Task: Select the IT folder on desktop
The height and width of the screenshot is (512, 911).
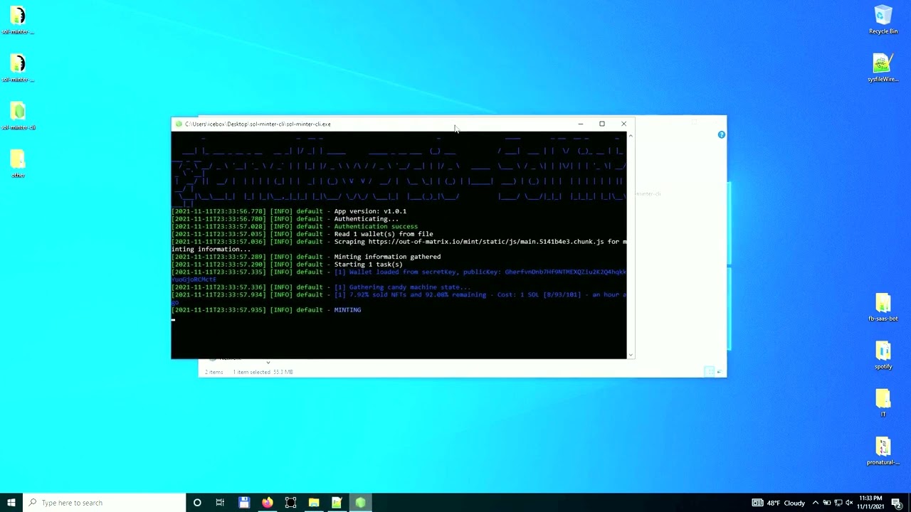Action: (x=883, y=403)
